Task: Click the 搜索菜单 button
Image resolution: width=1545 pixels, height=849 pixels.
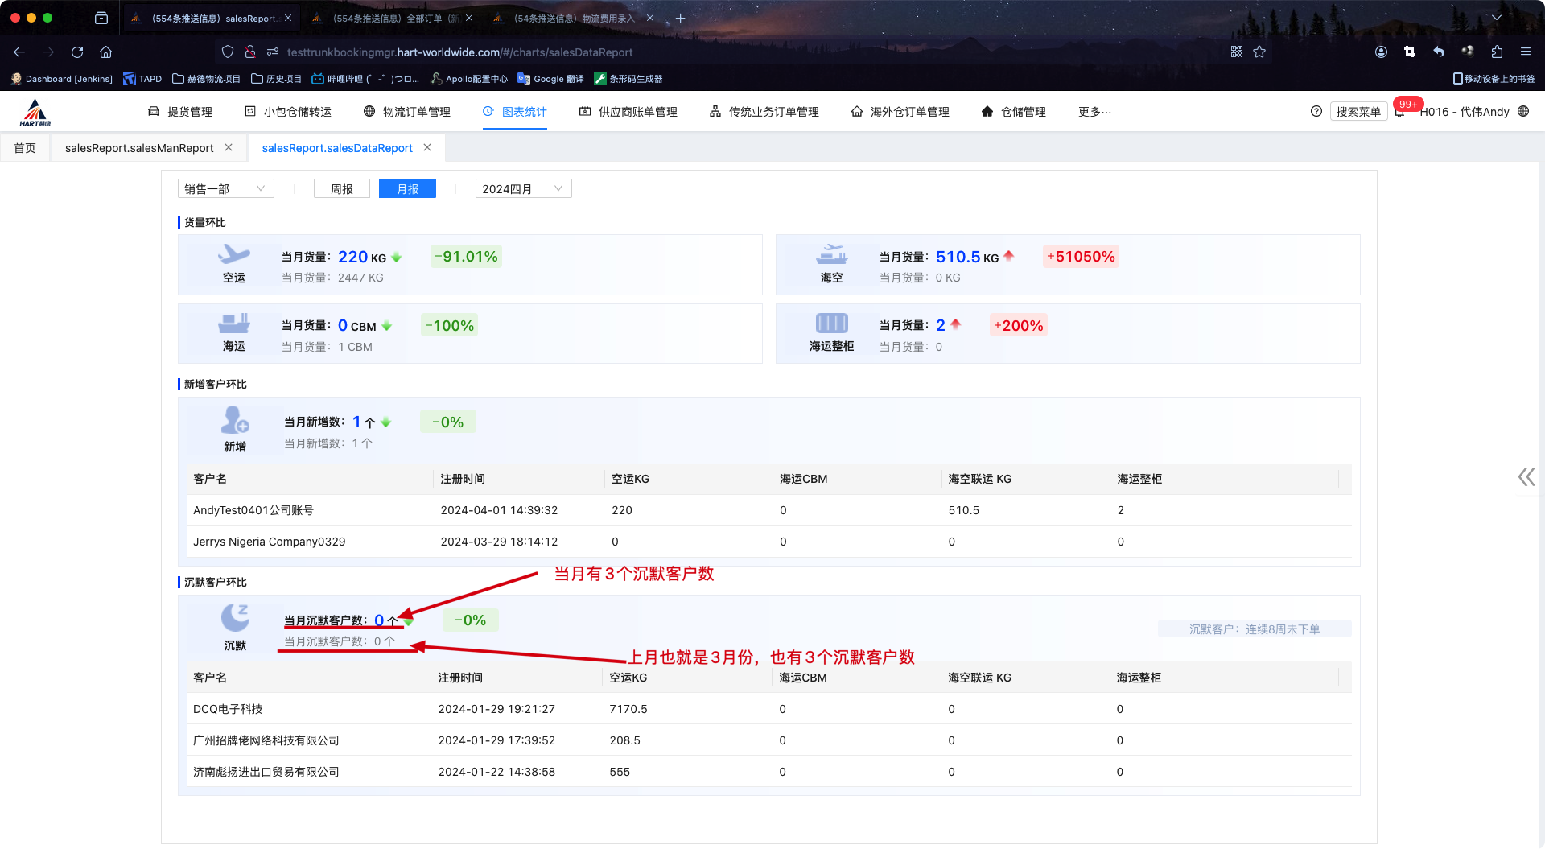Action: pos(1358,112)
